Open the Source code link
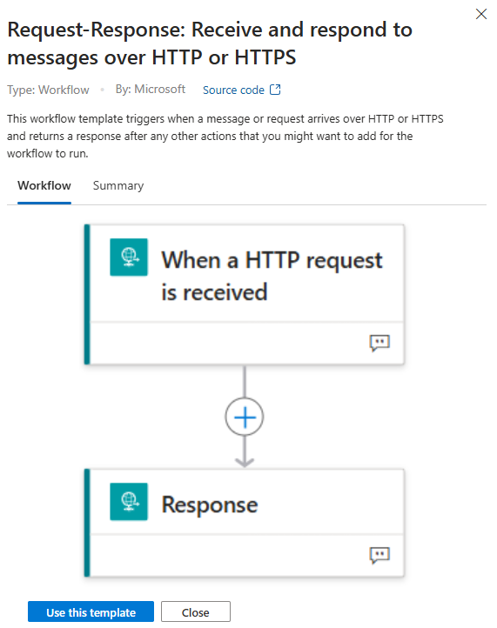Image resolution: width=497 pixels, height=628 pixels. [233, 90]
